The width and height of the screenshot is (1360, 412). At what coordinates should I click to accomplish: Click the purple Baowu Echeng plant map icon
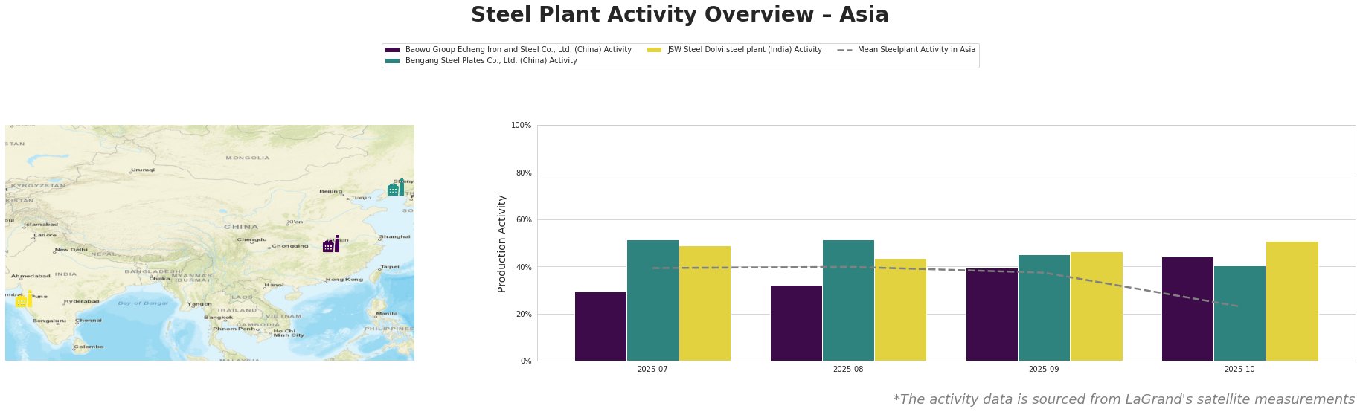(x=331, y=245)
